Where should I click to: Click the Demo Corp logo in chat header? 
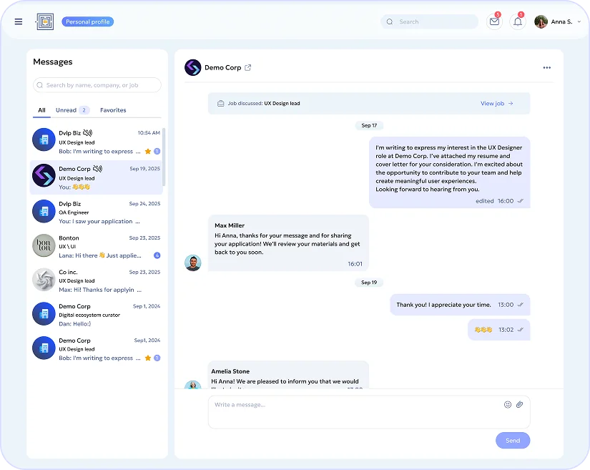pos(193,68)
